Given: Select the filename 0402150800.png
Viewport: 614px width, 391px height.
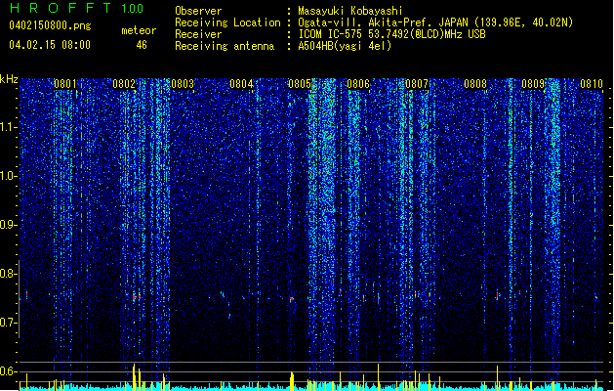Looking at the screenshot, I should (50, 26).
